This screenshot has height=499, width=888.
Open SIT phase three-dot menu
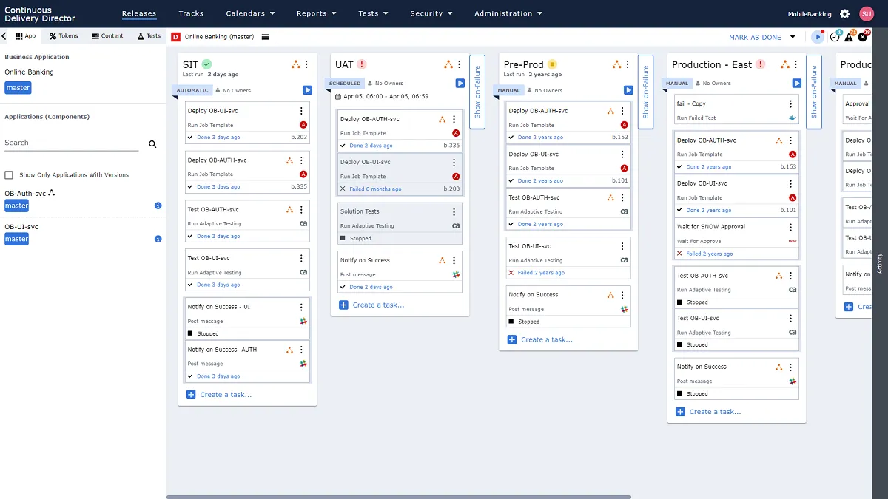point(307,65)
